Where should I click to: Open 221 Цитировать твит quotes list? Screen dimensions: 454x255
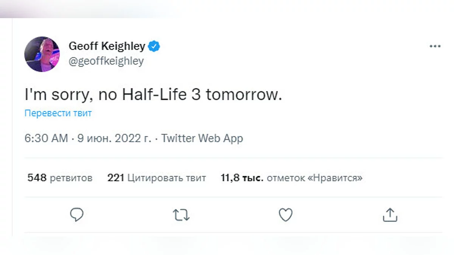(x=157, y=178)
